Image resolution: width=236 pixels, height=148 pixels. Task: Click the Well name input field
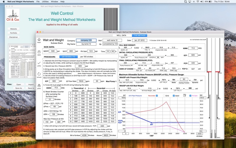click(112, 40)
